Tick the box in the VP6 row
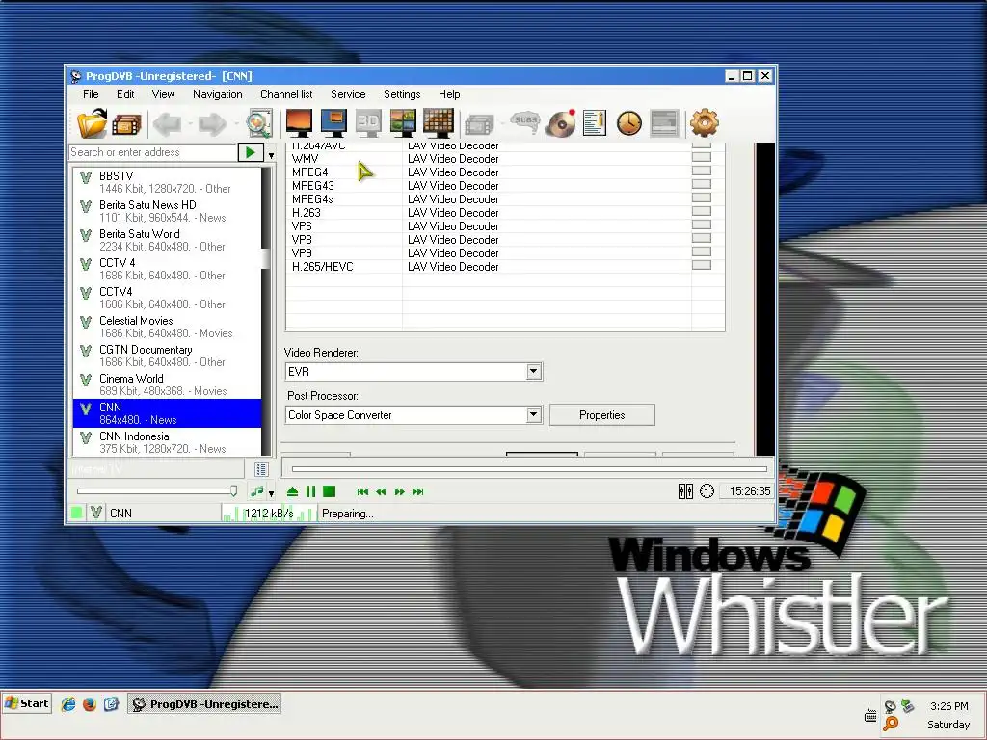987x740 pixels. click(x=702, y=225)
